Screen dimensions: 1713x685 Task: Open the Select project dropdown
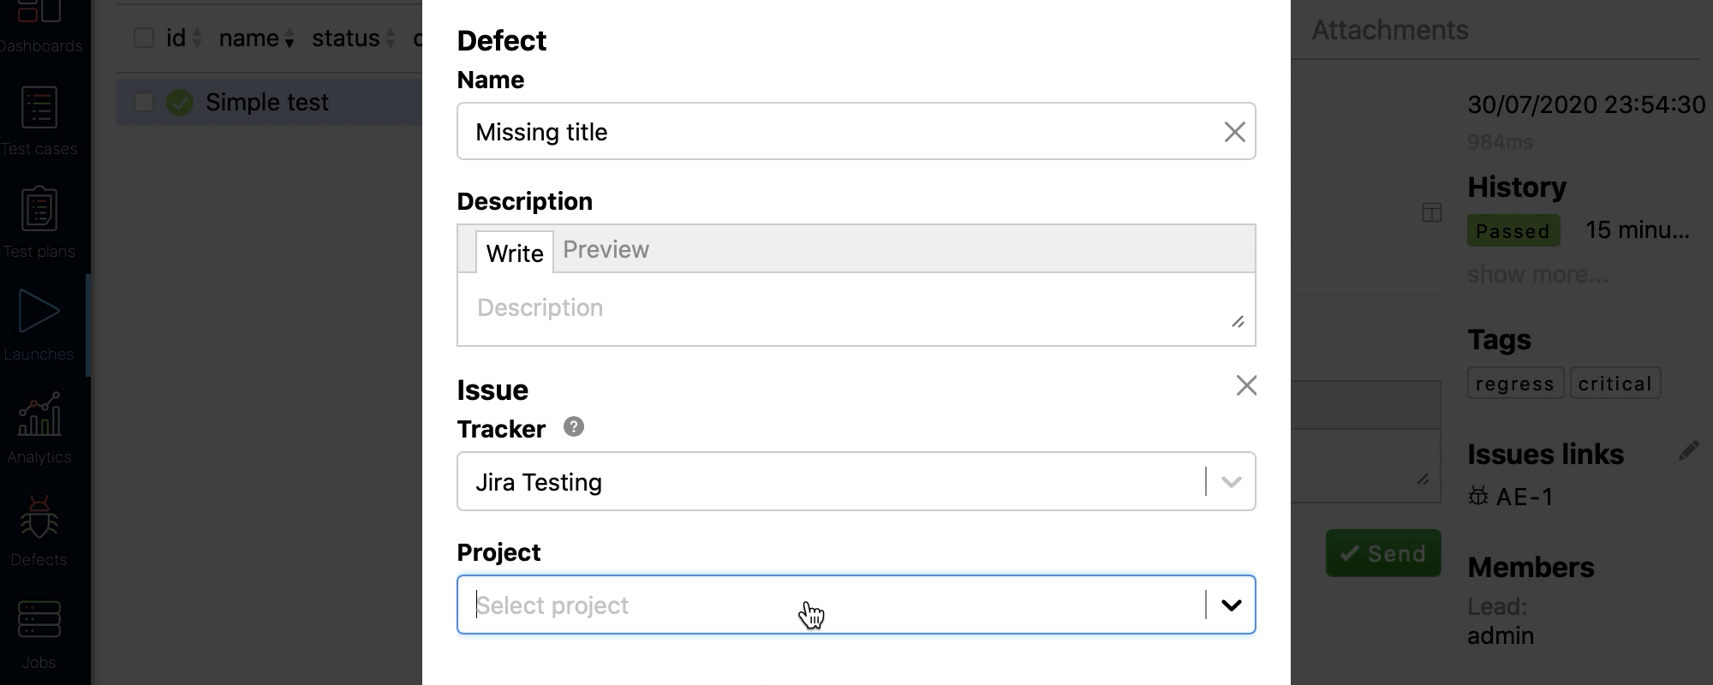click(1232, 605)
